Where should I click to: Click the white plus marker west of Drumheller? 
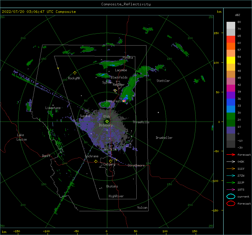[158, 112]
